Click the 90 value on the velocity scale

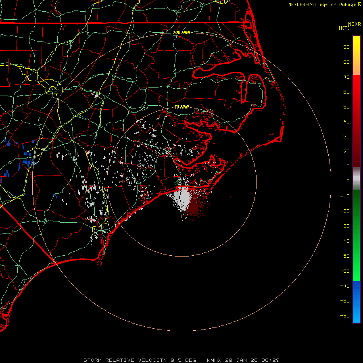[346, 47]
